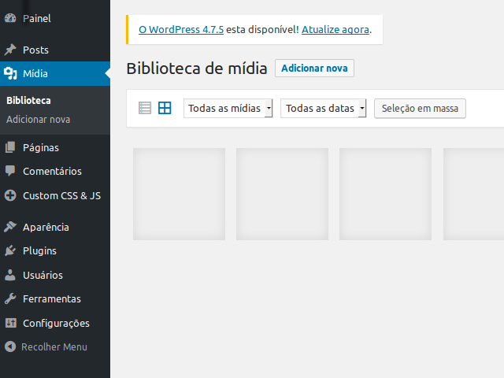Select the first media placeholder thumbnail

[x=179, y=195]
